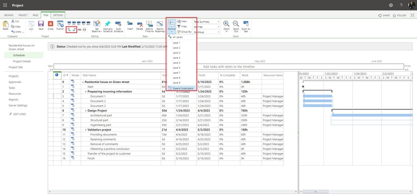Collapse the Prepearing incoming information summary task
417x195 pixels.
point(86,92)
